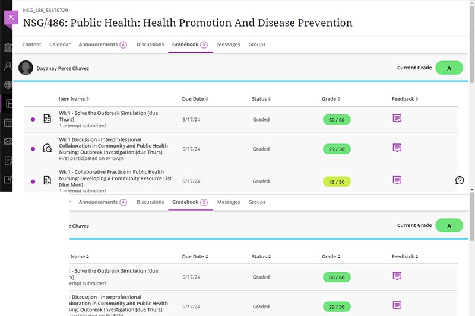The height and width of the screenshot is (316, 475).
Task: Sort by Status in the upper table
Action: pyautogui.click(x=261, y=99)
